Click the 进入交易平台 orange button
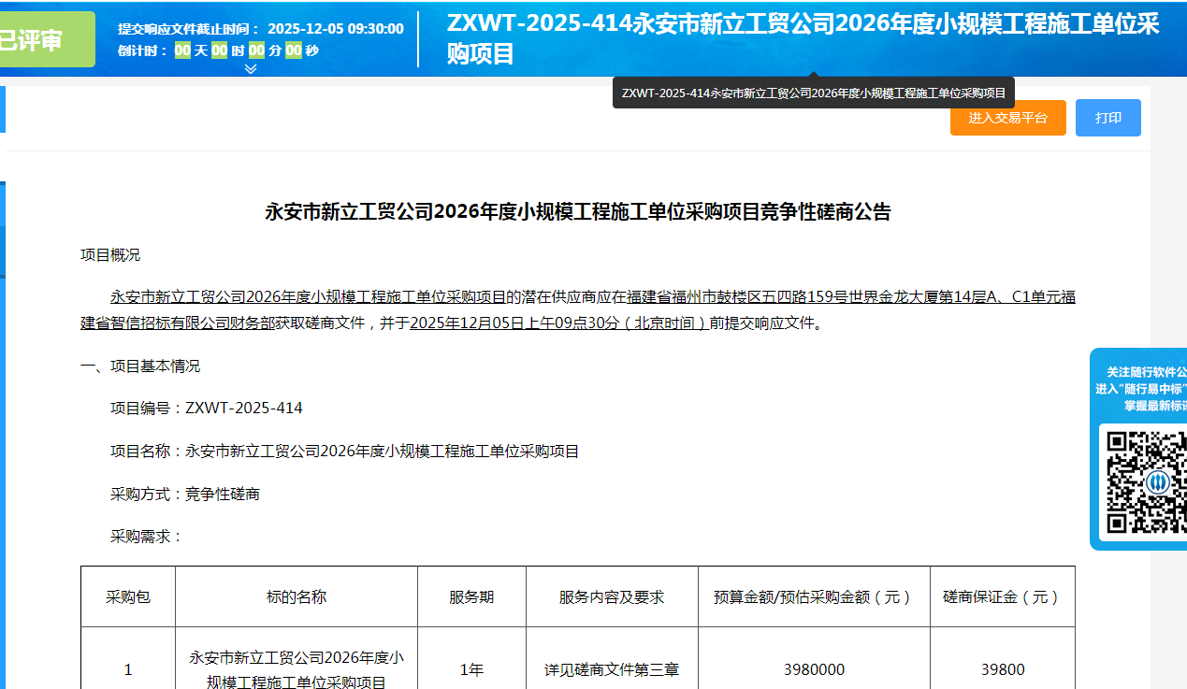The width and height of the screenshot is (1187, 689). click(x=1007, y=118)
